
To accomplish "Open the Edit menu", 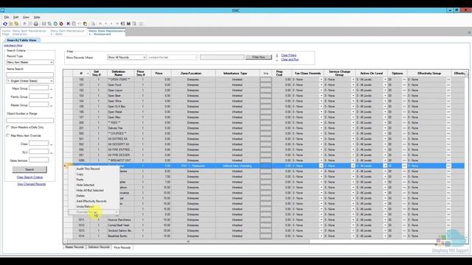I will click(x=16, y=18).
